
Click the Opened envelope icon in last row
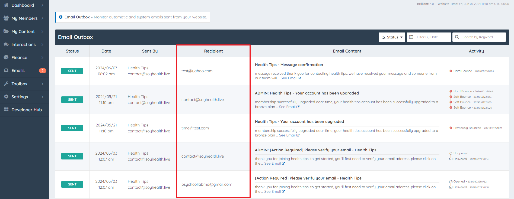(451, 181)
